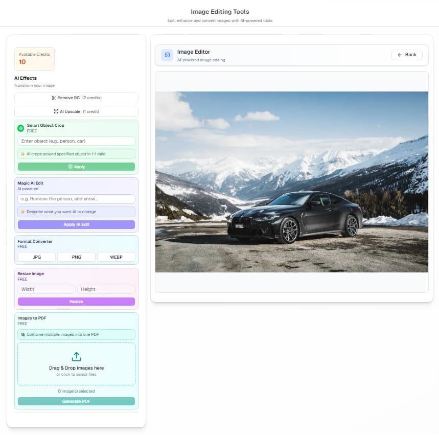Click the 'AI Effects' heading

[26, 78]
